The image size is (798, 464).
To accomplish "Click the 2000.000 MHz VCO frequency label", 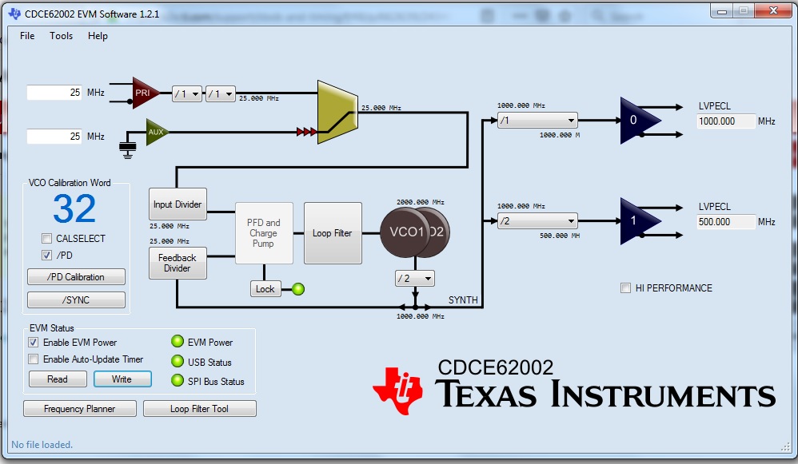I will (x=421, y=202).
